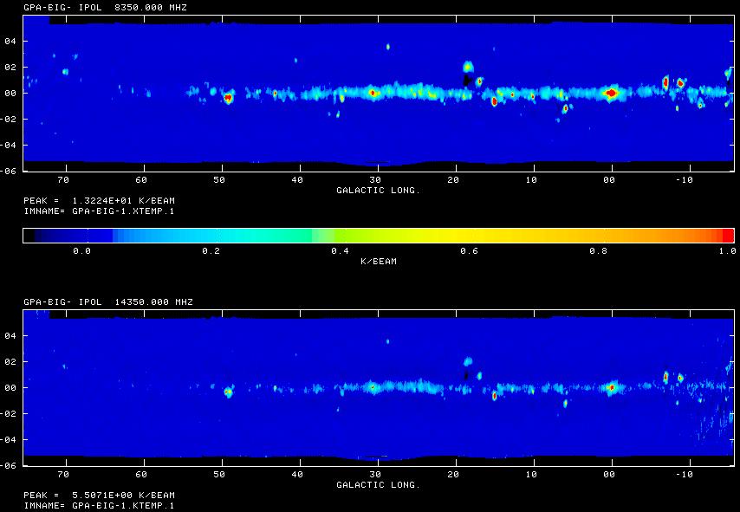Click longitude tick 50 on the 8350 MHz map
The height and width of the screenshot is (512, 740).
click(219, 180)
